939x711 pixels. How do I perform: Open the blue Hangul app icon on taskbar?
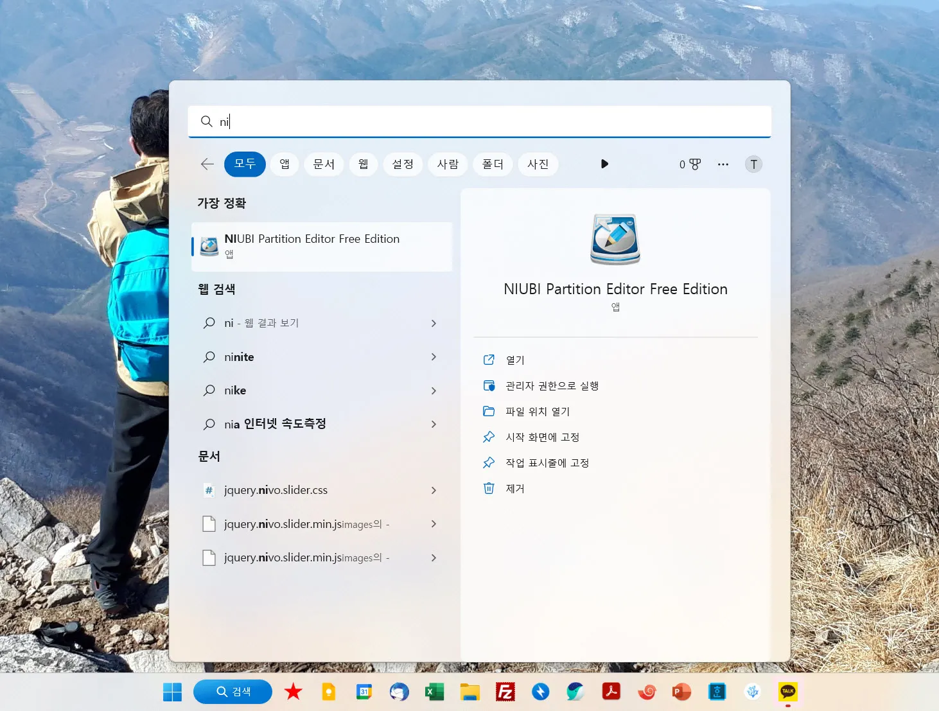pyautogui.click(x=717, y=692)
